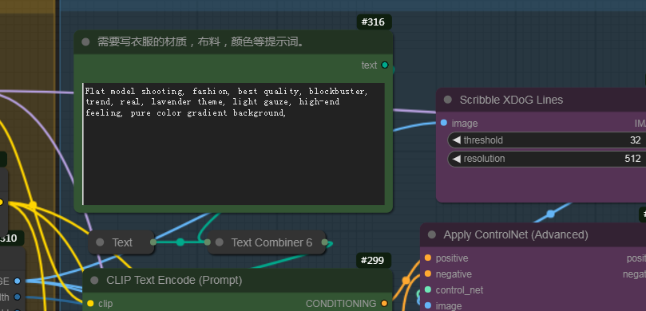The width and height of the screenshot is (646, 311).
Task: Click the image input port on Apply ControlNet
Action: (428, 305)
